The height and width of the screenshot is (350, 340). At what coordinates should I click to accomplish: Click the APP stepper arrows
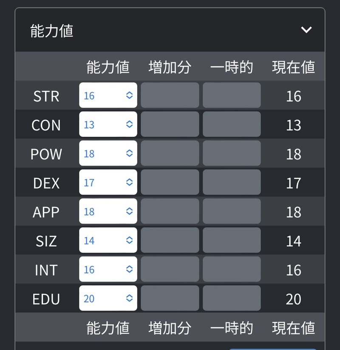tap(129, 211)
